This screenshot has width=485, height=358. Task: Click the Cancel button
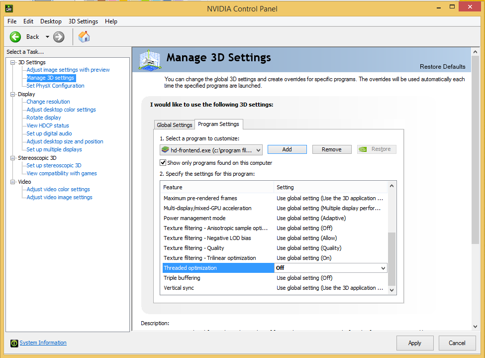click(457, 343)
